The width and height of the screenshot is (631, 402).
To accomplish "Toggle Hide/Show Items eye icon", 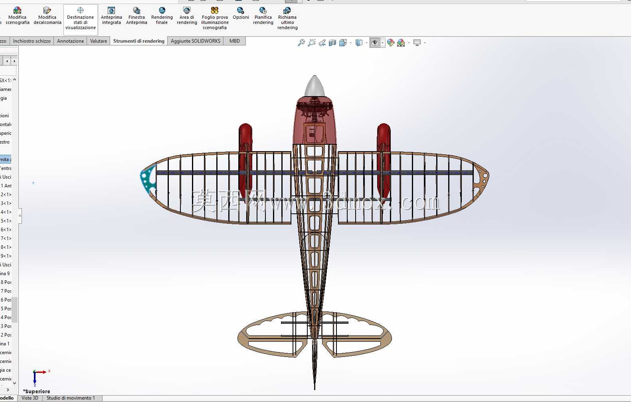I will point(375,43).
